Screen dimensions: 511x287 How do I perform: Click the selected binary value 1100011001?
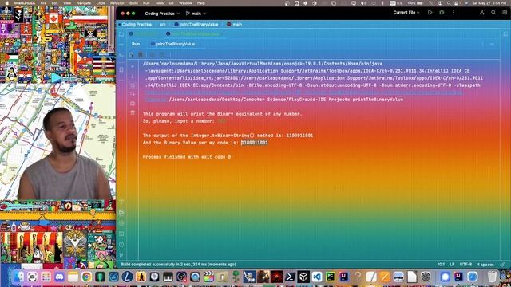[x=255, y=143]
